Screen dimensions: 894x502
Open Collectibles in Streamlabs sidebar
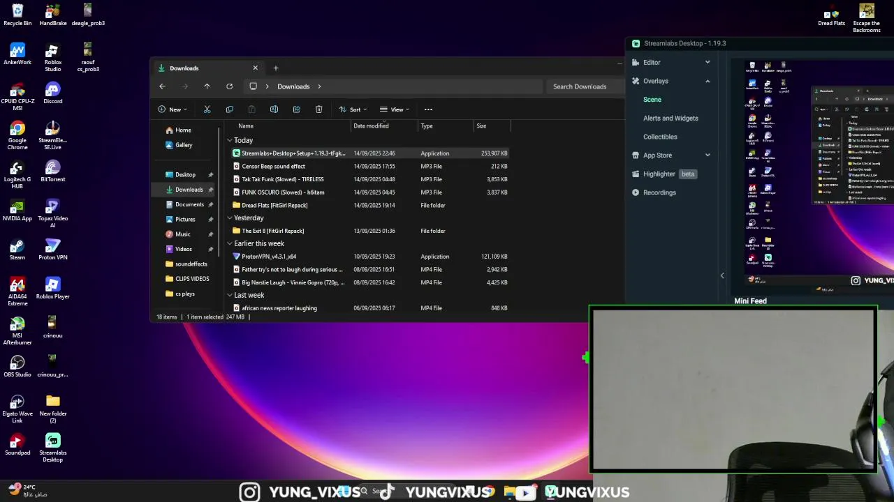click(x=660, y=137)
